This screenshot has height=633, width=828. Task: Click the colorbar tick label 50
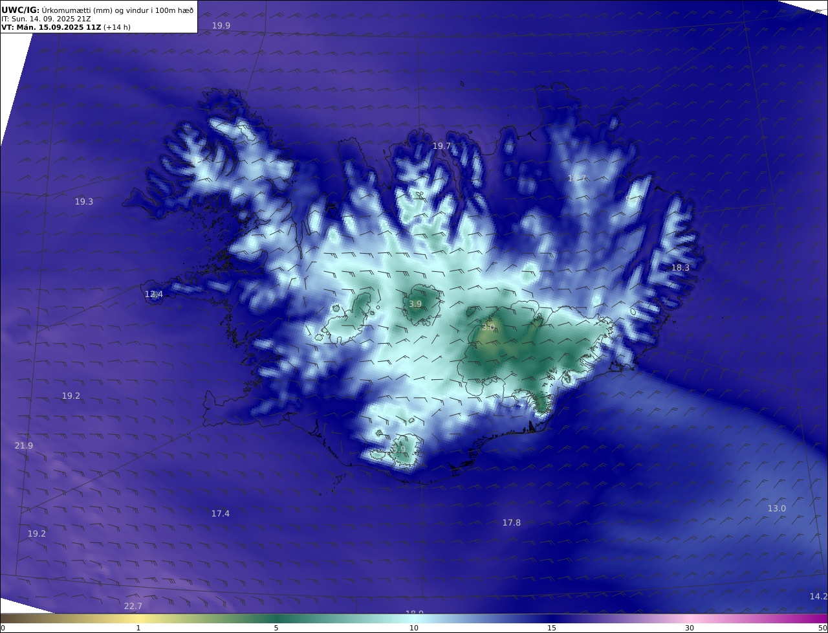(823, 628)
